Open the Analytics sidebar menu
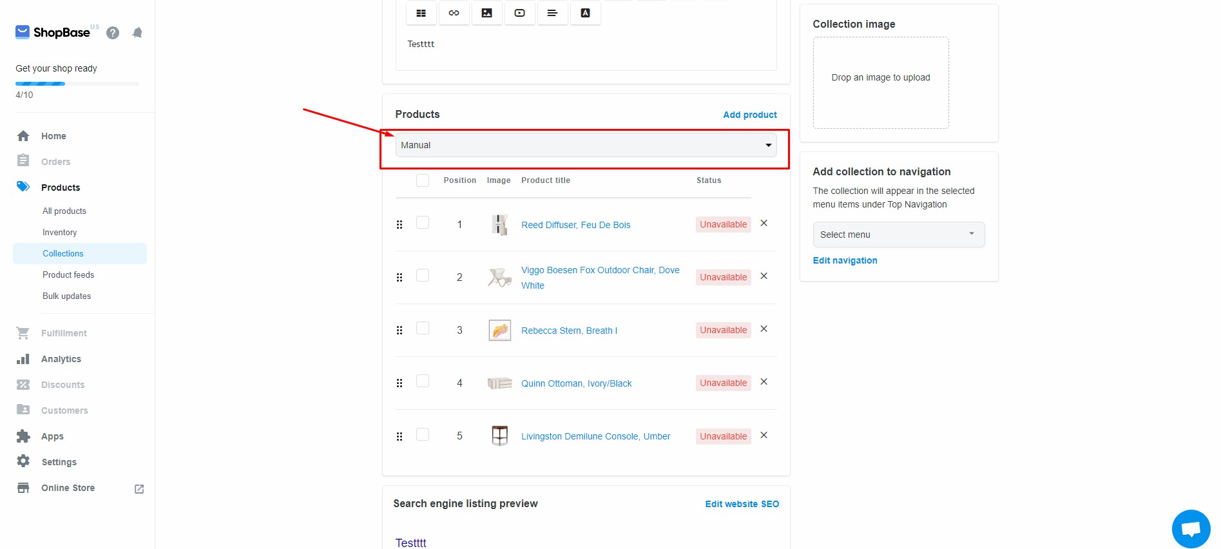The height and width of the screenshot is (549, 1221). click(61, 359)
